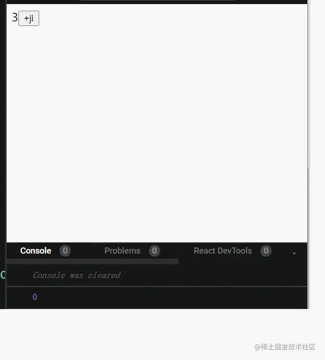Select the logged 0 value in the console
This screenshot has width=325, height=360.
(x=35, y=297)
